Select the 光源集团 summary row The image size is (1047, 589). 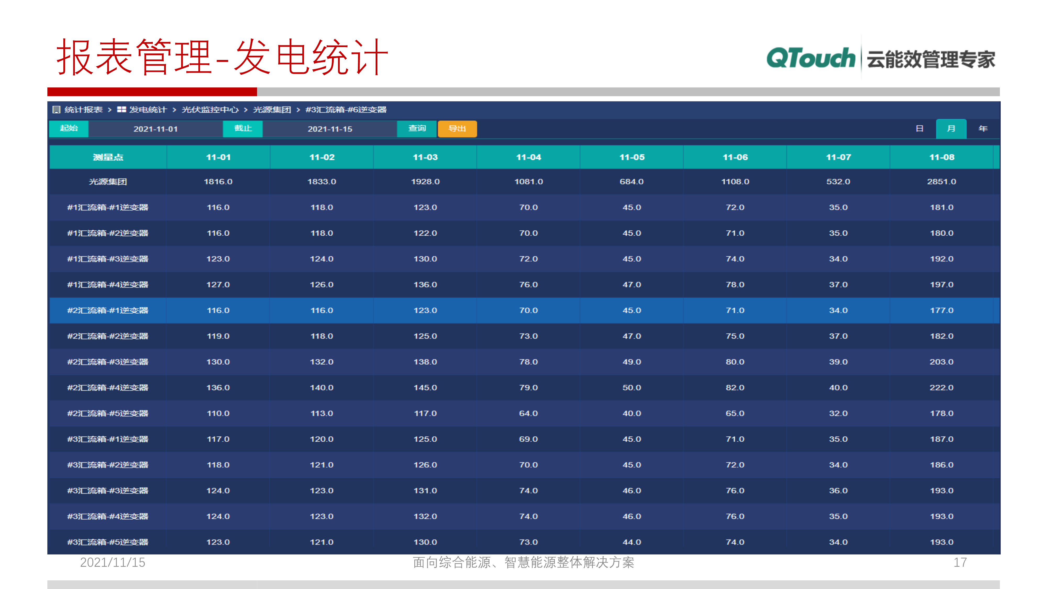pyautogui.click(x=108, y=182)
